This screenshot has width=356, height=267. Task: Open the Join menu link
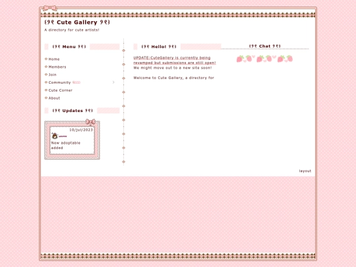(52, 74)
